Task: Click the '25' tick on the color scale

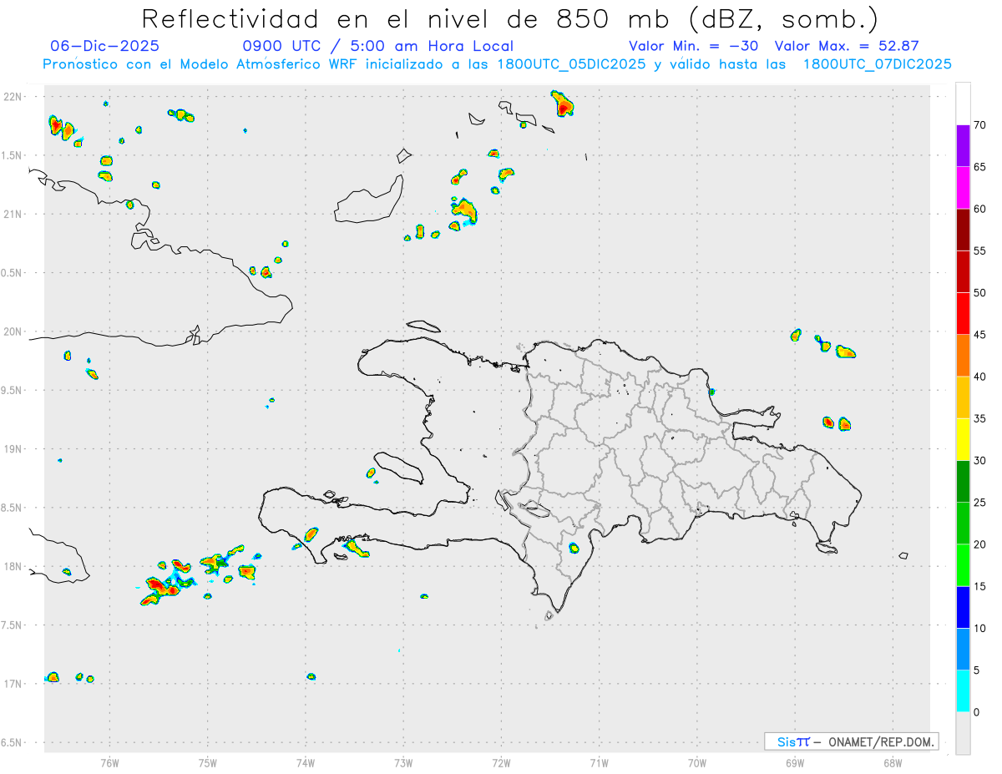Action: tap(979, 503)
